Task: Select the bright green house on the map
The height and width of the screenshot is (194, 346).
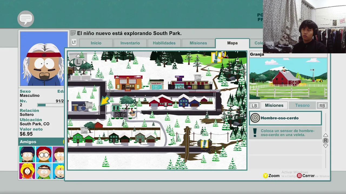Action: click(78, 138)
